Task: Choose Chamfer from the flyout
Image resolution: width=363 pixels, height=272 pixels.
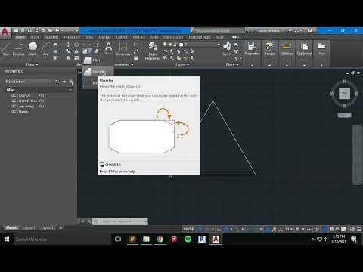Action: point(98,72)
